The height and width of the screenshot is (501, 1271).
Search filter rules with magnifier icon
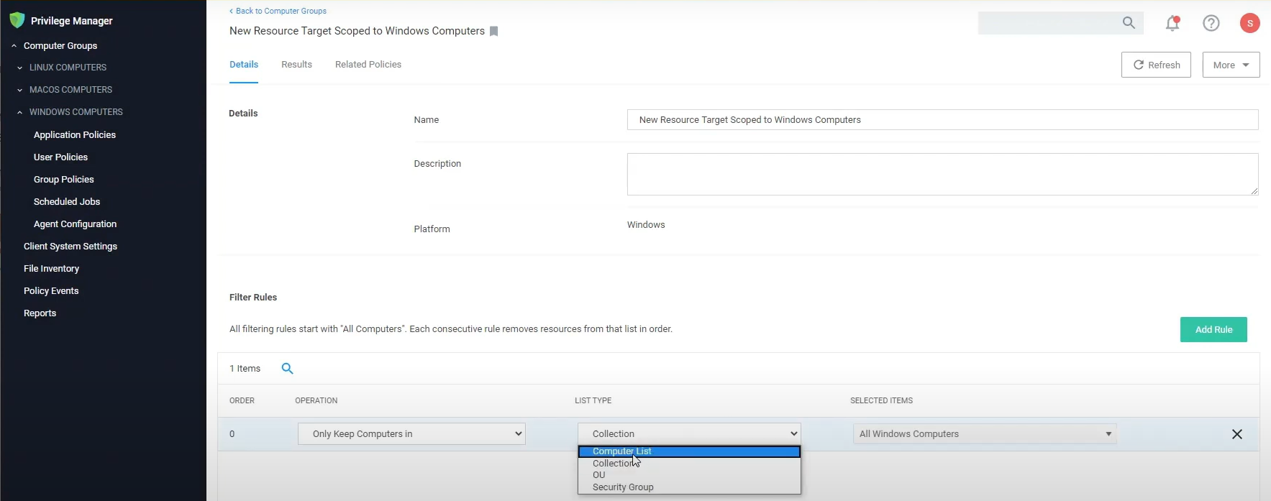click(287, 369)
